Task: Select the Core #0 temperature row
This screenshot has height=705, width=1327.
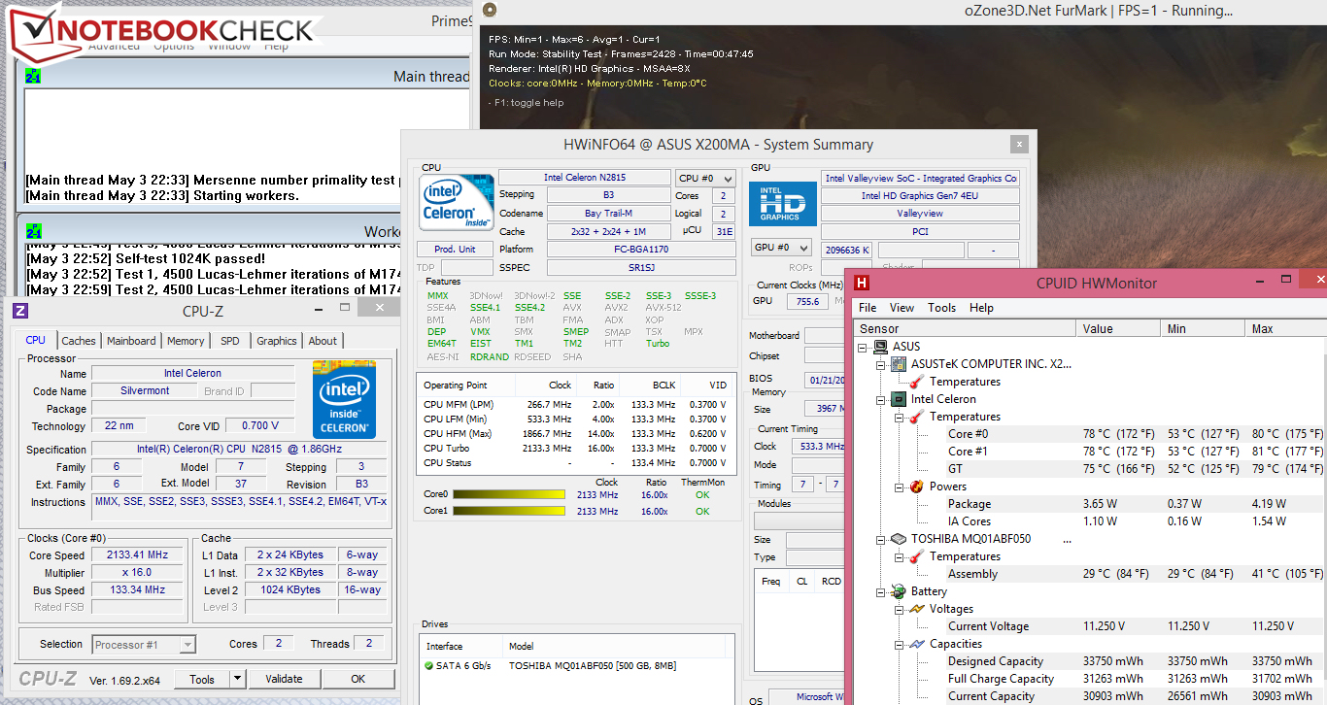Action: 1136,434
